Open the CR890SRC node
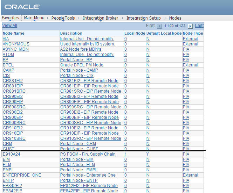This screenshot has width=233, height=193. coord(14,107)
